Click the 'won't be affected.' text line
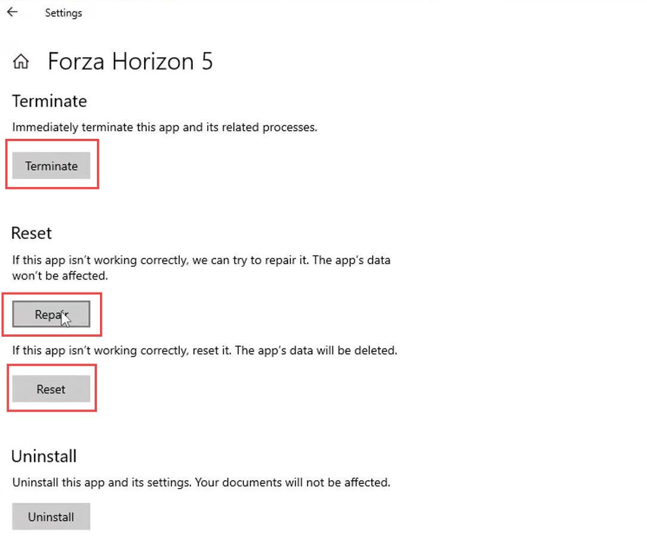Screen dimensions: 647x550 [x=60, y=276]
